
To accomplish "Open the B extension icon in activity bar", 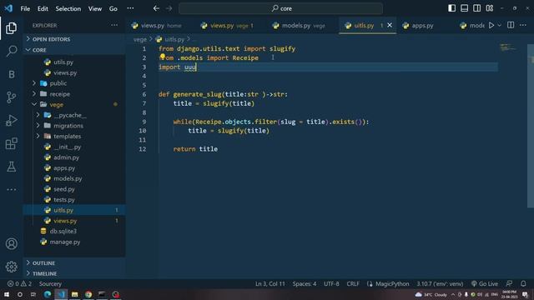I will tap(11, 74).
